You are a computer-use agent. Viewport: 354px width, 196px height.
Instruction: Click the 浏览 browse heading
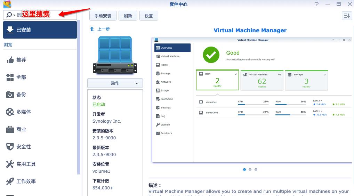[x=8, y=45]
